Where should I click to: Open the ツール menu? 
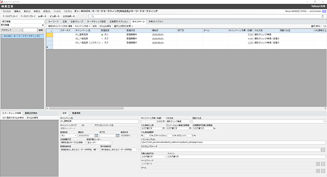[x=57, y=11]
